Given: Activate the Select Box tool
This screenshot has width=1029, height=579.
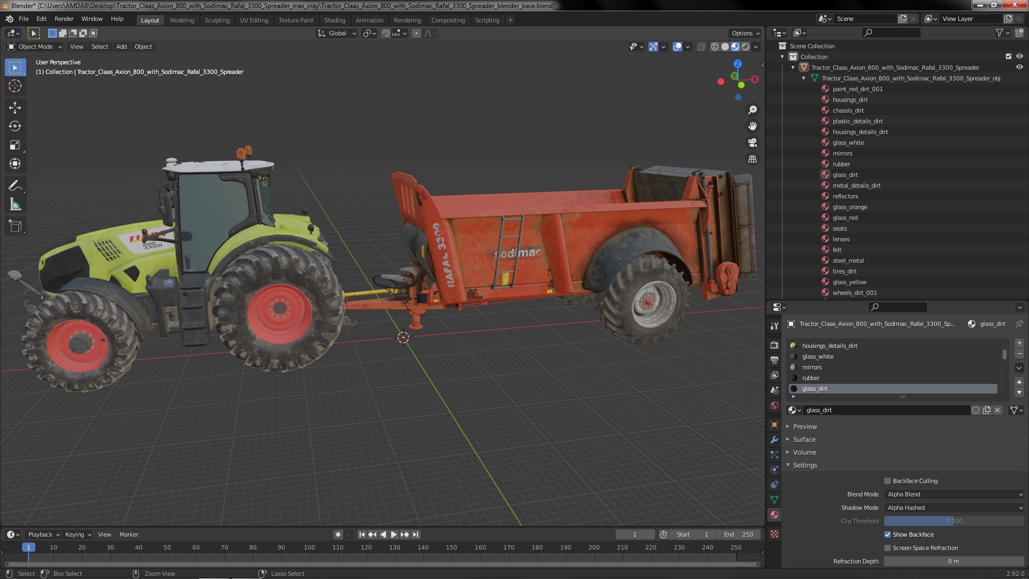Looking at the screenshot, I should tap(15, 68).
